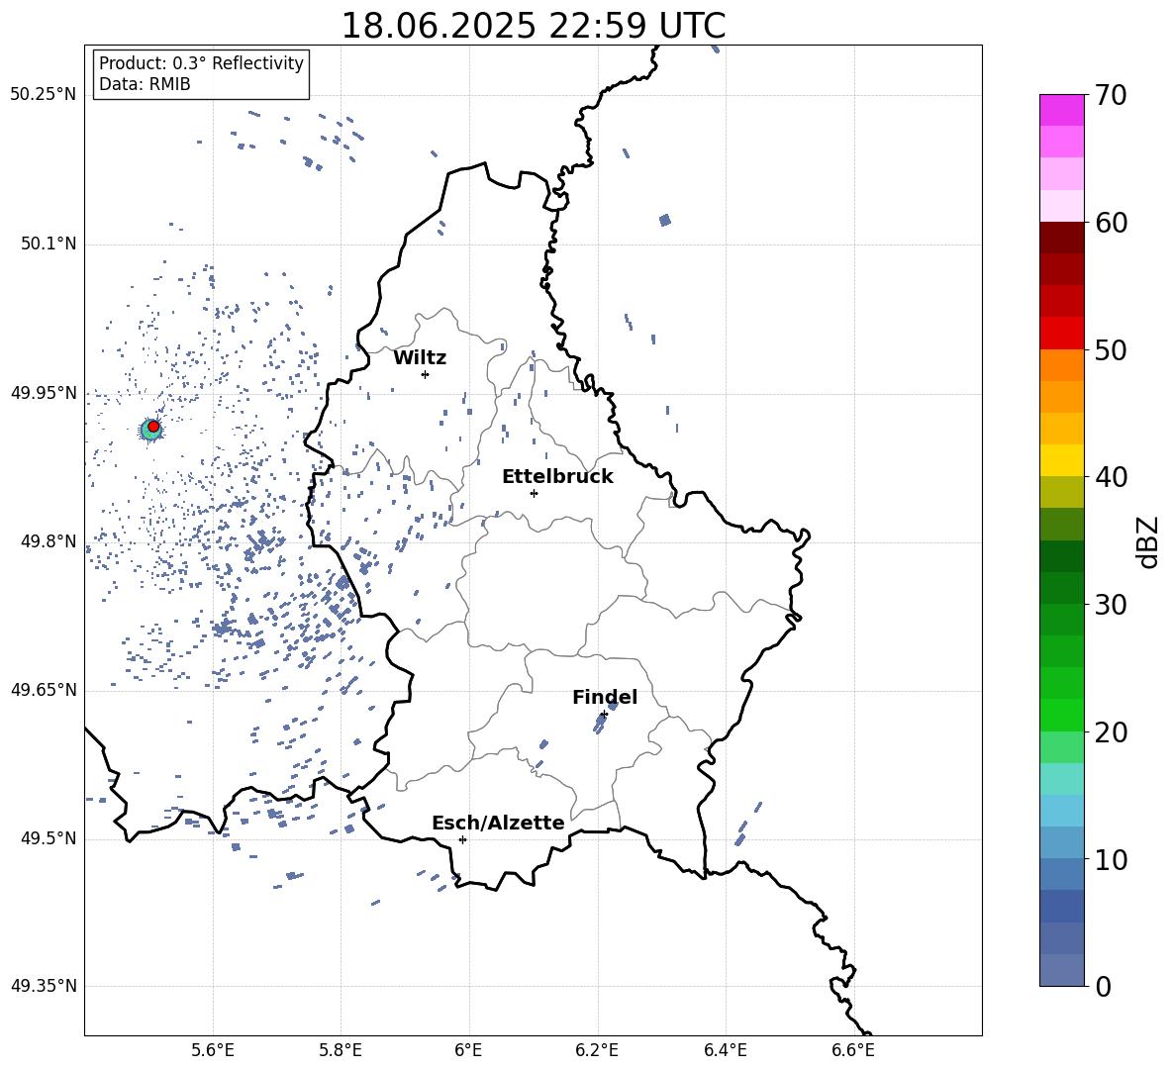Click the colorbar tick value 20
Screen dimensions: 1172x1070
(x=1111, y=732)
